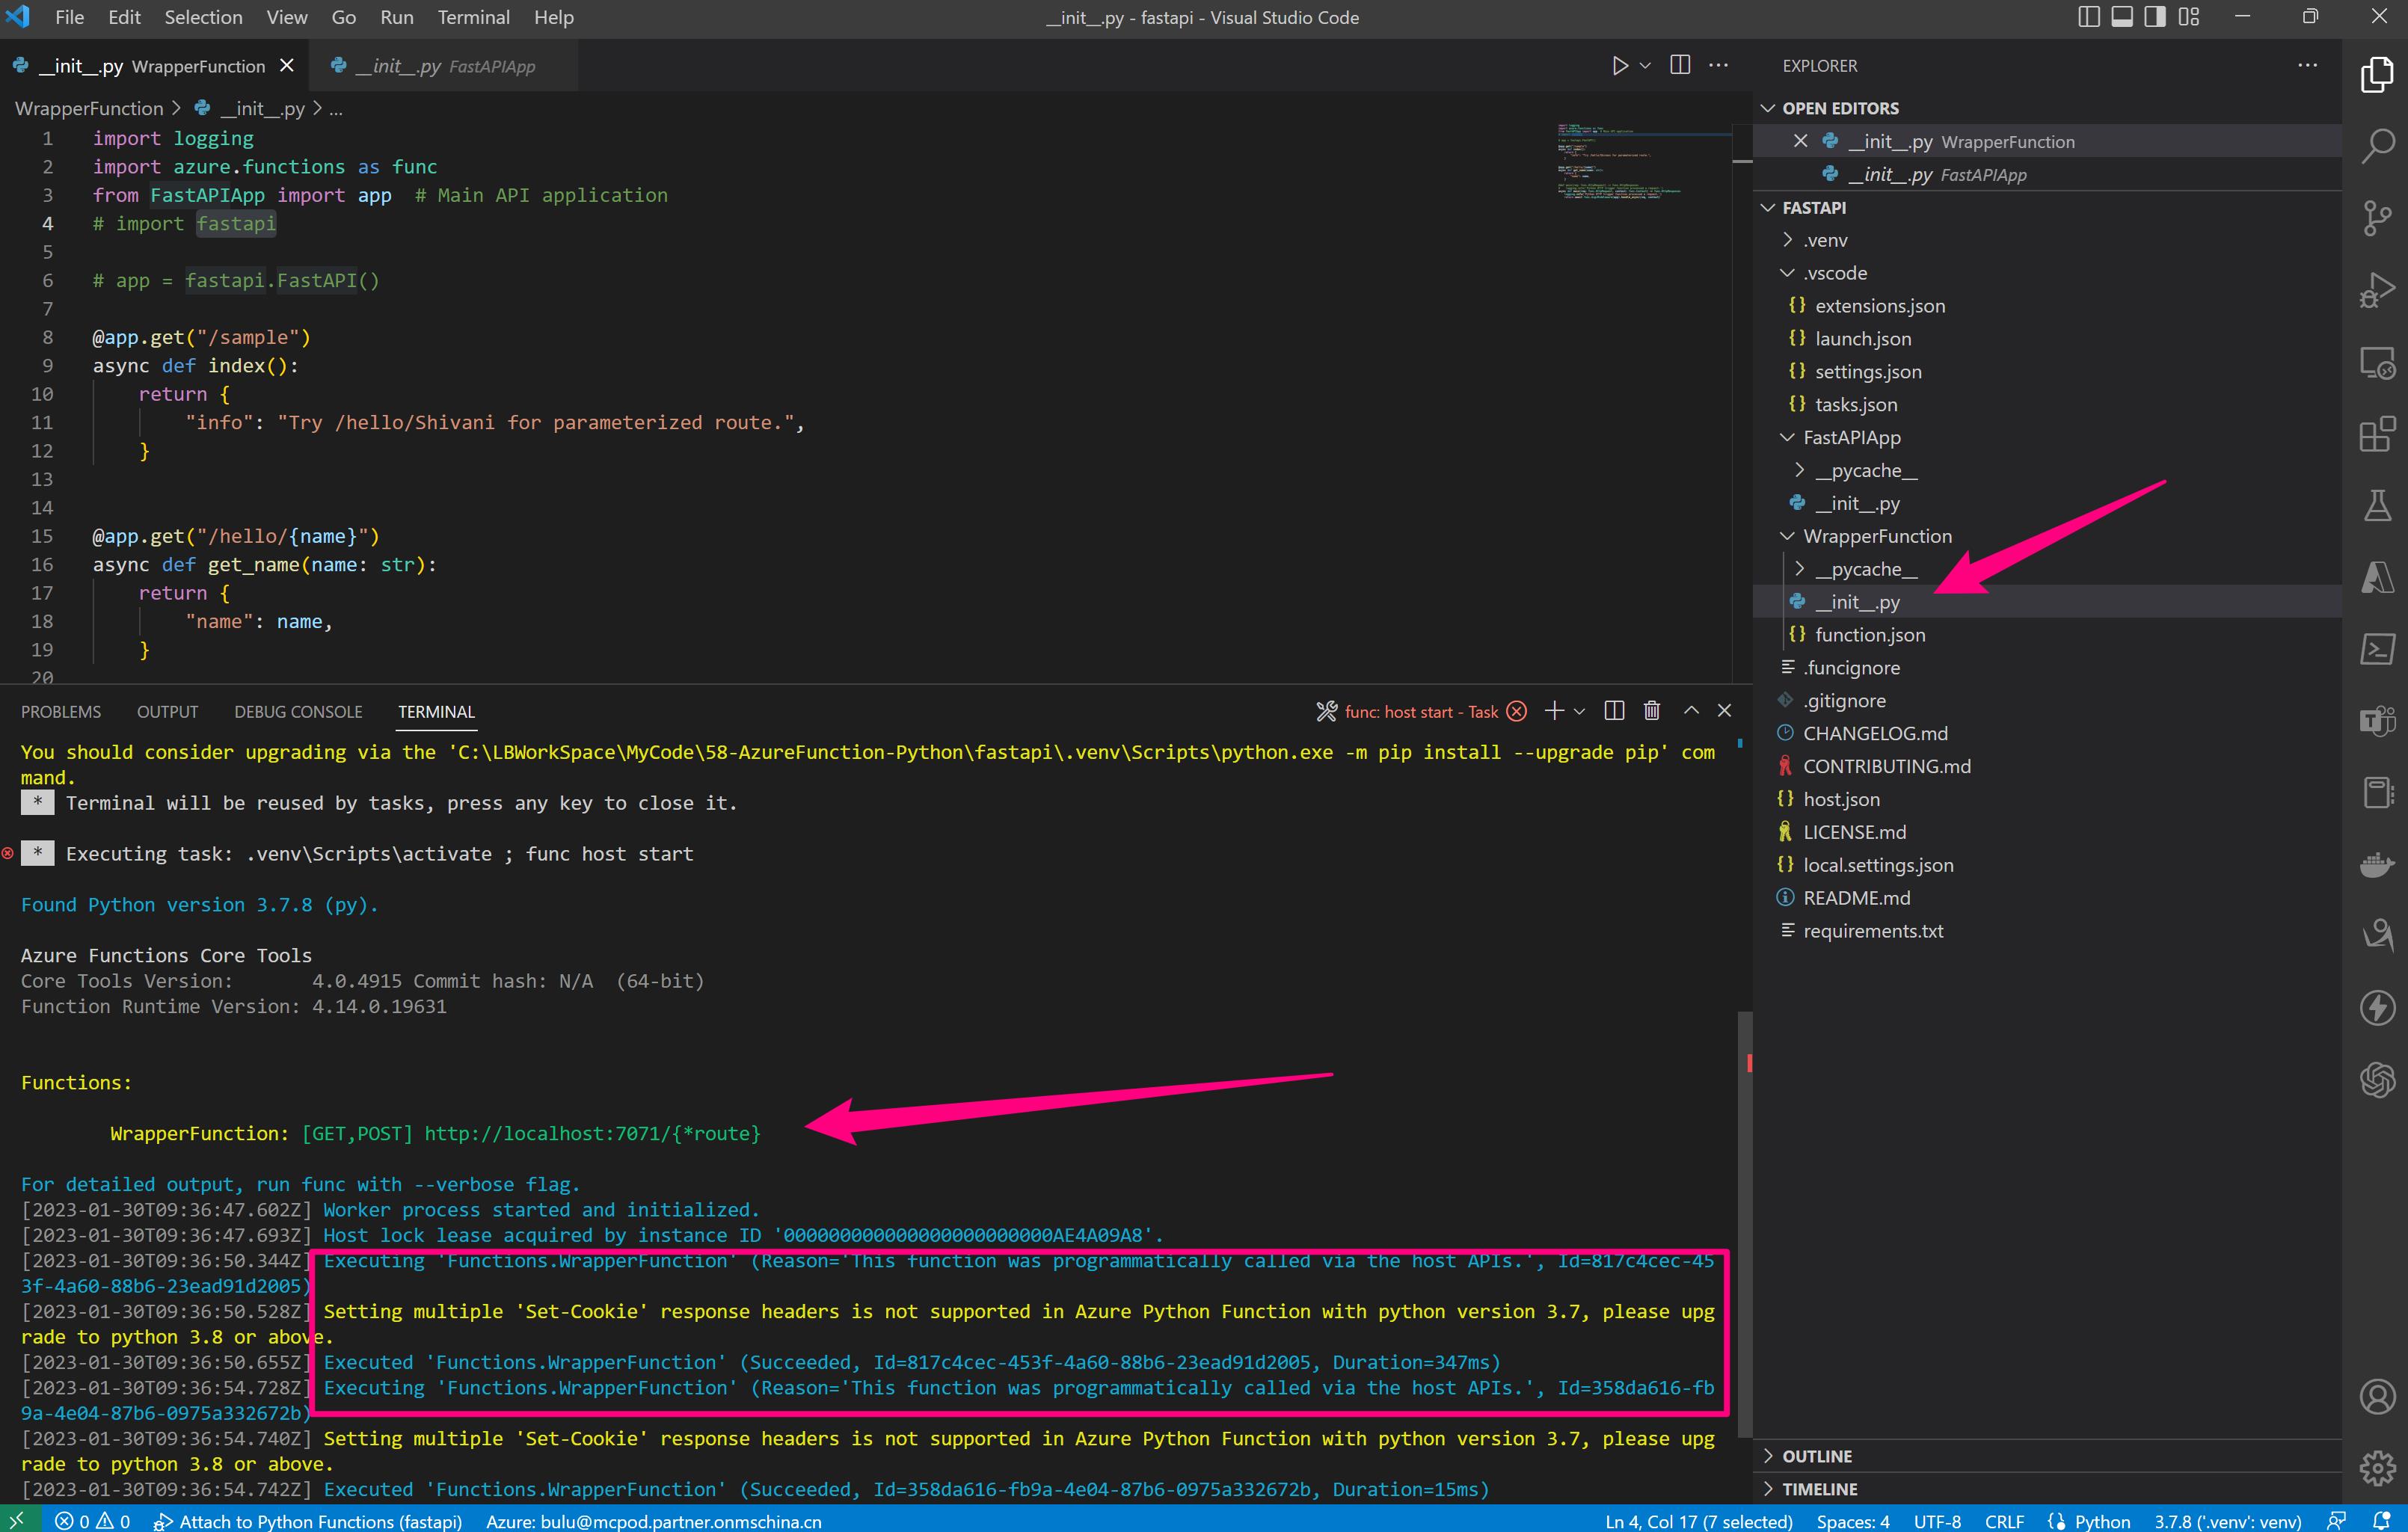
Task: Open the Explorer view in activity bar
Action: point(2377,74)
